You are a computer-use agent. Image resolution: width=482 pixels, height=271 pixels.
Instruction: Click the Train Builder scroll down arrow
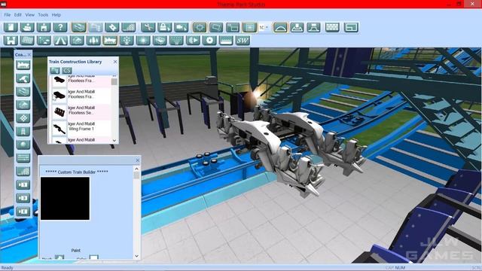point(136,256)
